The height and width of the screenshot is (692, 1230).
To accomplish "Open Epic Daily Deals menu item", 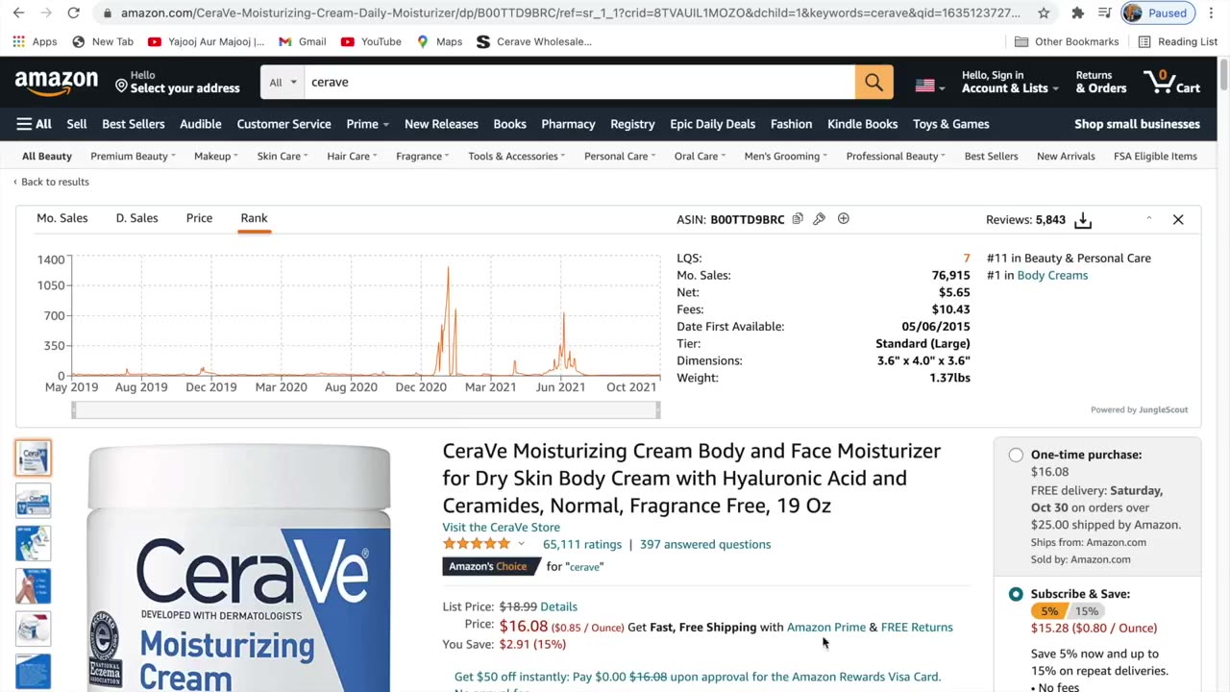I will [x=712, y=124].
